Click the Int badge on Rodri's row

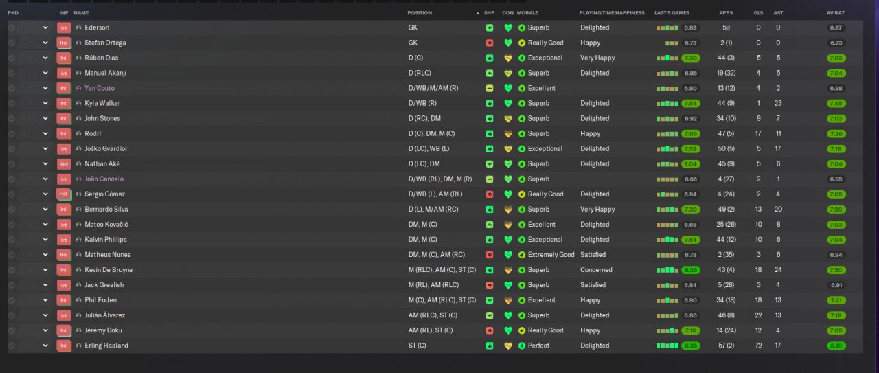(x=64, y=133)
